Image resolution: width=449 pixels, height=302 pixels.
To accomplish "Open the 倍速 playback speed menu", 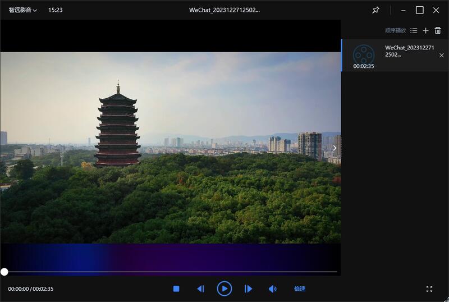I will (x=300, y=289).
